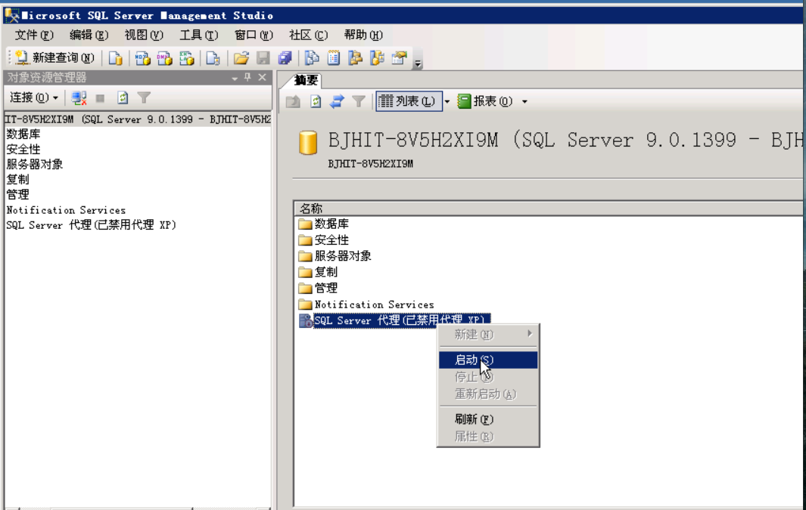Choose 重新启动(A) in the context menu

pos(488,394)
